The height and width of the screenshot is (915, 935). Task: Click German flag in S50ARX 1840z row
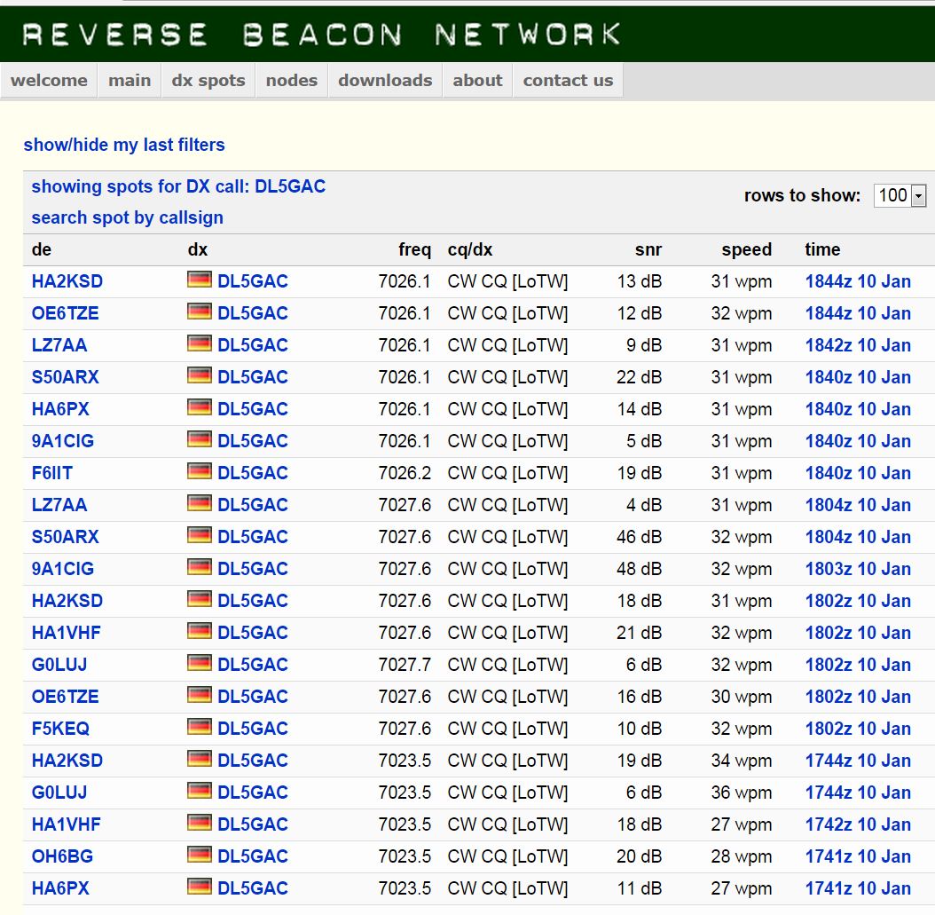[200, 375]
